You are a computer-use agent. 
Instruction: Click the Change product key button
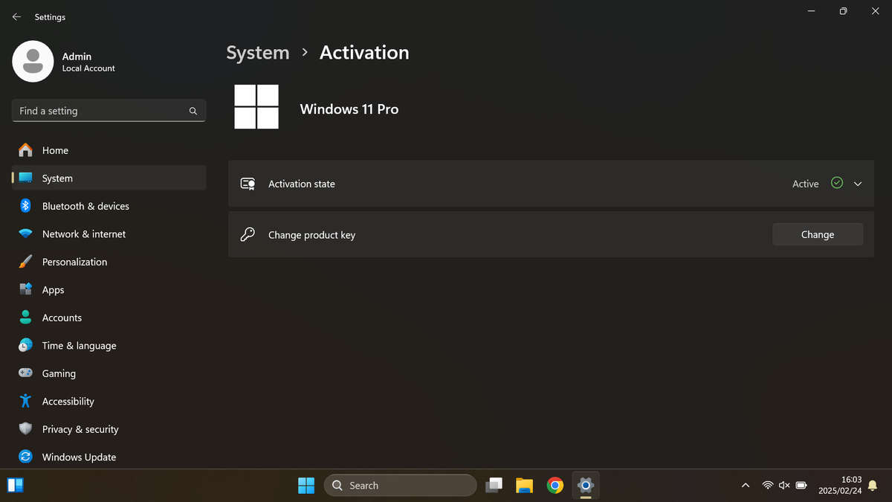click(818, 234)
